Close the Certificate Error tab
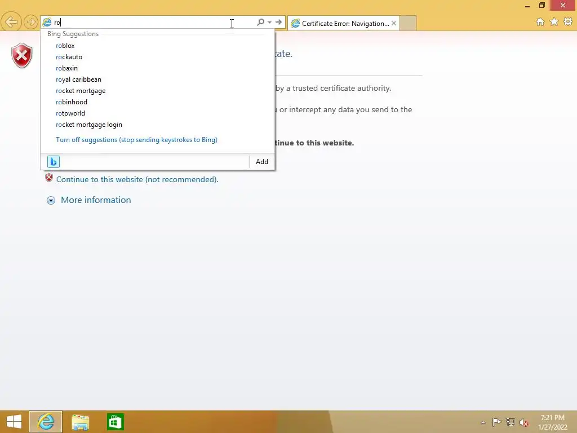577x433 pixels. (394, 23)
